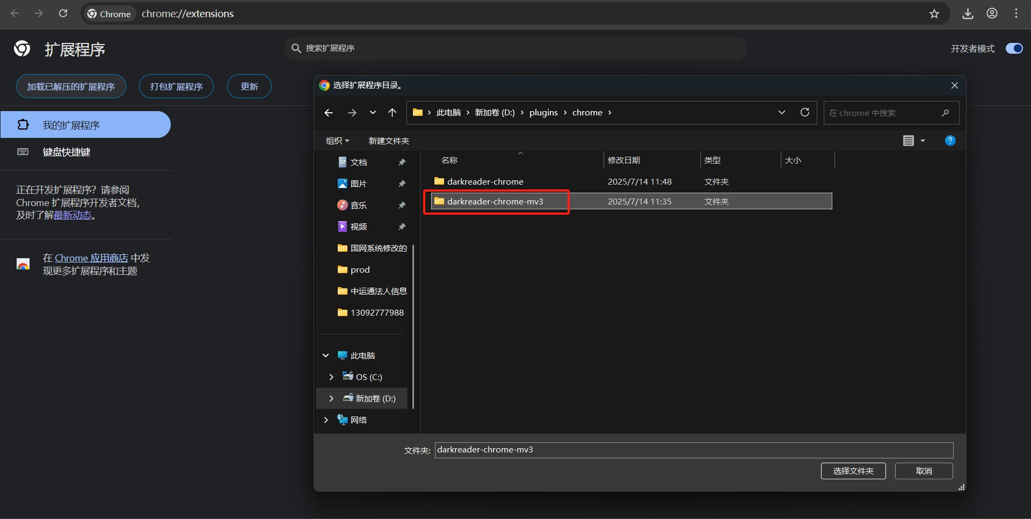Open Videos quick access folder
The image size is (1031, 519).
pos(359,226)
